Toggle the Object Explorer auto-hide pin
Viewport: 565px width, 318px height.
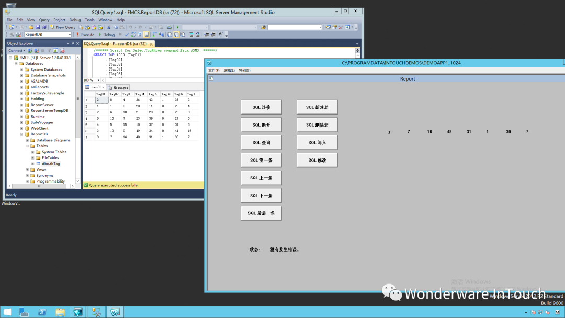coord(73,43)
